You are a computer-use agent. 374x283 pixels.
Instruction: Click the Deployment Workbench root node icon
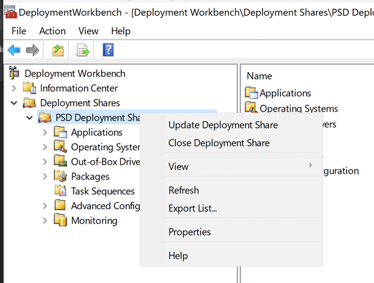tap(14, 73)
